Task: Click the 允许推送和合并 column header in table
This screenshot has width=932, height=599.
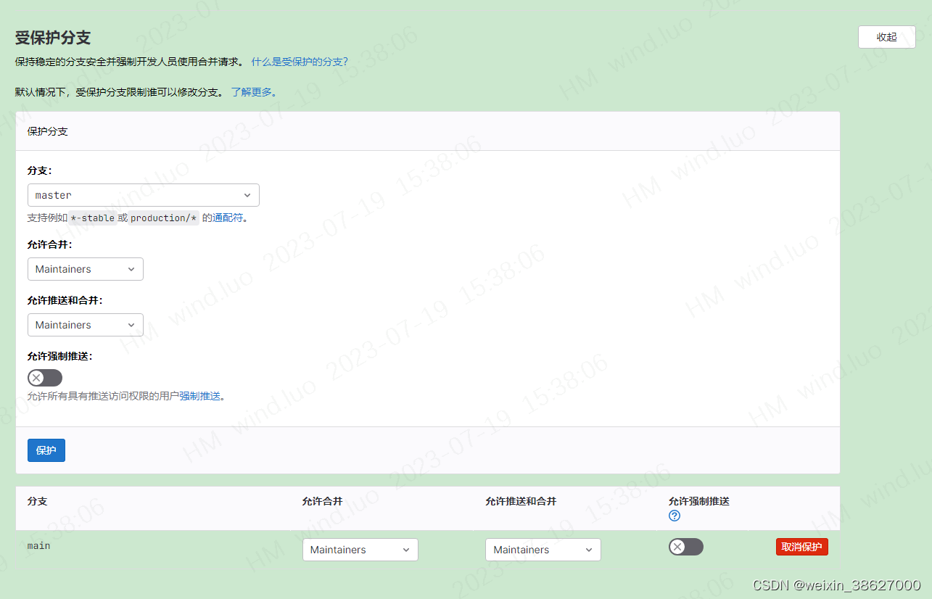Action: click(521, 501)
